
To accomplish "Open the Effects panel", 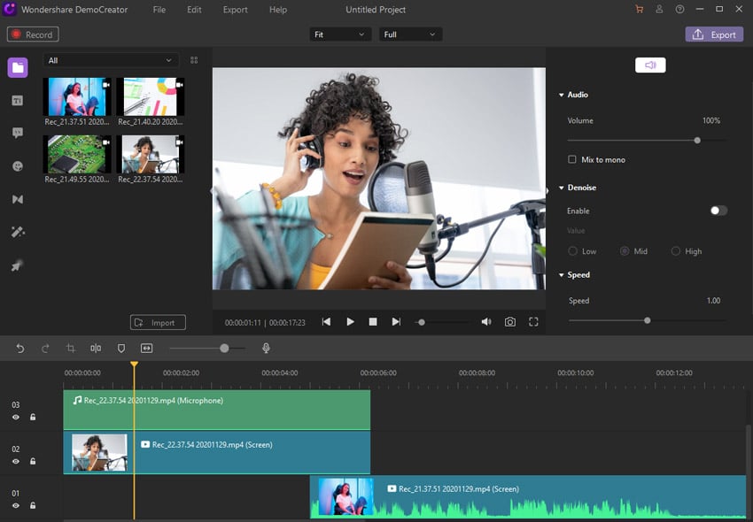I will 17,232.
